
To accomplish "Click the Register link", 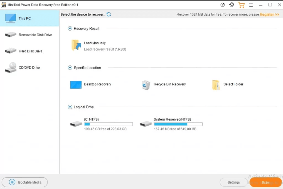I will click(269, 14).
